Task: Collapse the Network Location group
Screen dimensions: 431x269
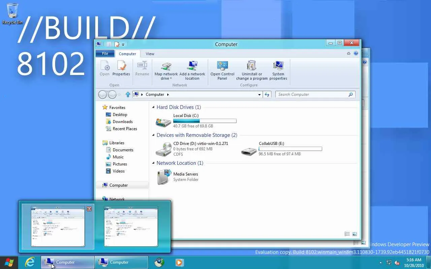Action: [153, 163]
